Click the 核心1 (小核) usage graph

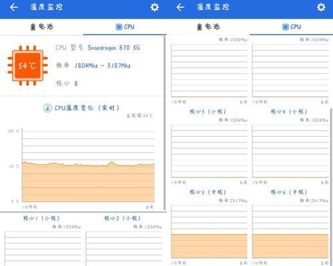point(43,249)
